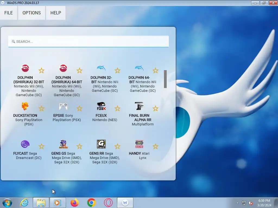The image size is (278, 208).
Task: Click the DOLPHIN 32-BIT Nintendo Wii label
Action: coord(105,84)
